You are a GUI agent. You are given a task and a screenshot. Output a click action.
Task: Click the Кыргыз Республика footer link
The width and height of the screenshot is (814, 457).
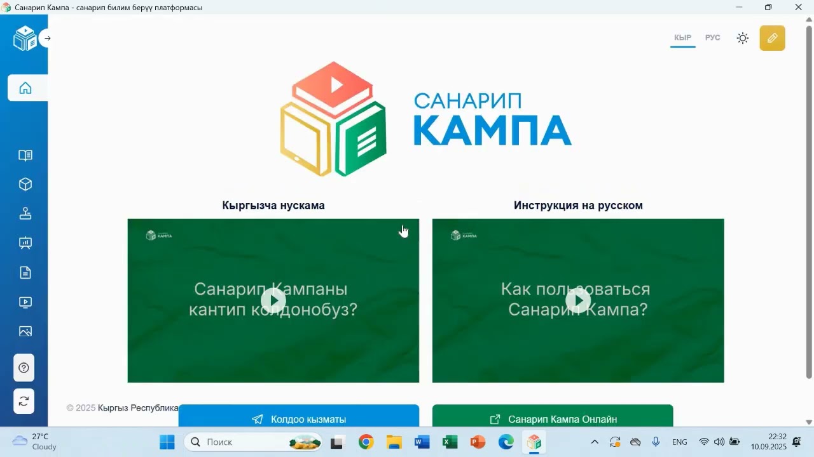[138, 407]
